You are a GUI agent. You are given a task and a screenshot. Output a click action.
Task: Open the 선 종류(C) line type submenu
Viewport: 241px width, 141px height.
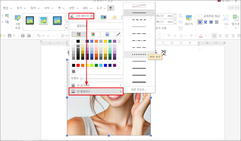(96, 91)
